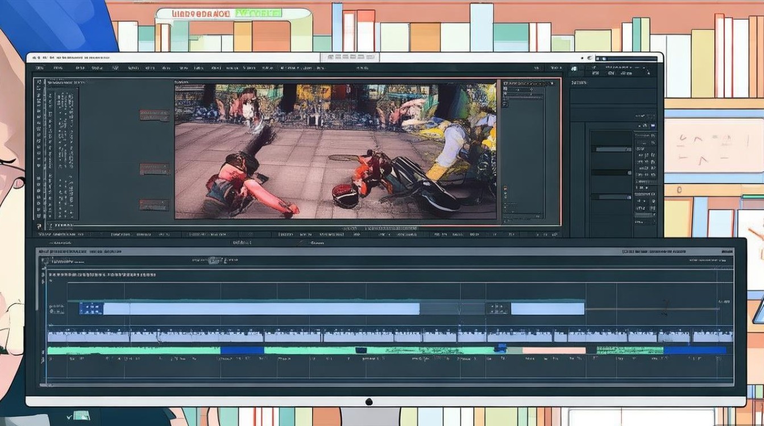Select the short light-blue clip after the gap on the upper track
Viewport: 764px width, 426px height.
tap(547, 308)
